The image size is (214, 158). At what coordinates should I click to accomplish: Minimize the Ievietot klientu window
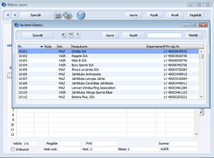(186, 25)
